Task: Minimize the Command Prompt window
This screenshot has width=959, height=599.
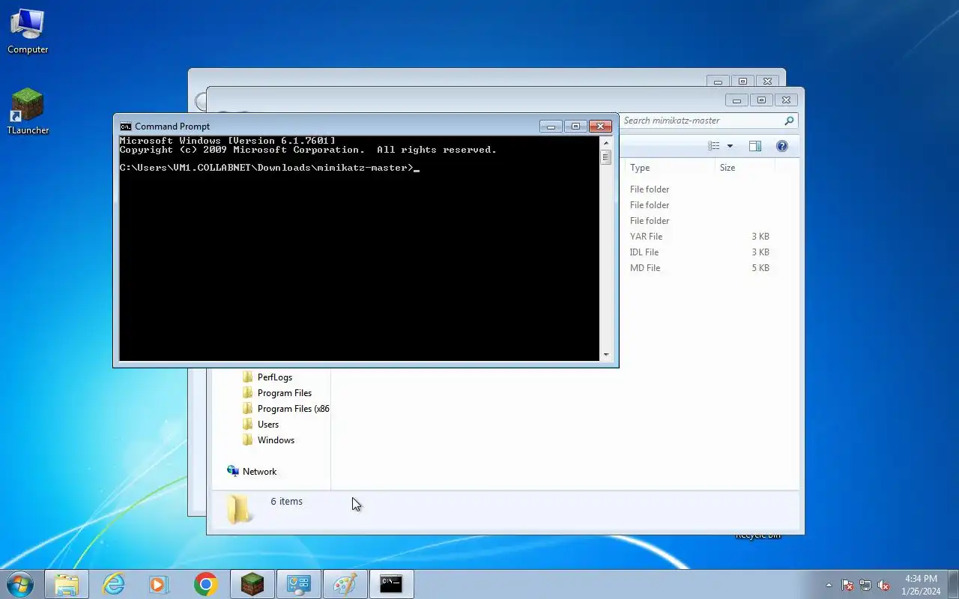Action: tap(551, 127)
